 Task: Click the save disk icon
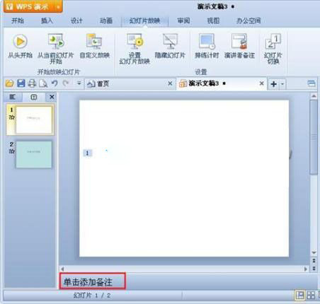coord(21,83)
